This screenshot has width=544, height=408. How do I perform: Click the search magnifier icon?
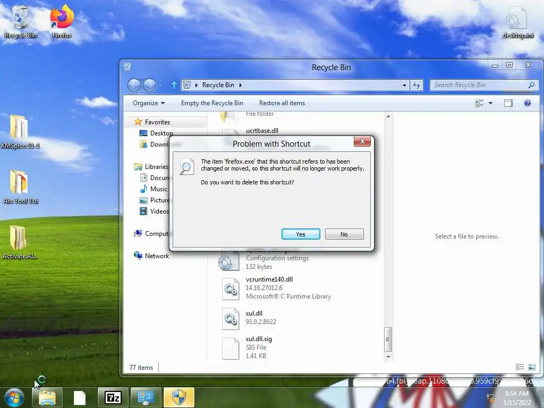[531, 85]
